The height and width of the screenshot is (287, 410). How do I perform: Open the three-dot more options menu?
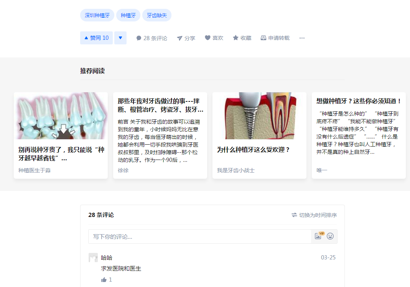(x=302, y=38)
